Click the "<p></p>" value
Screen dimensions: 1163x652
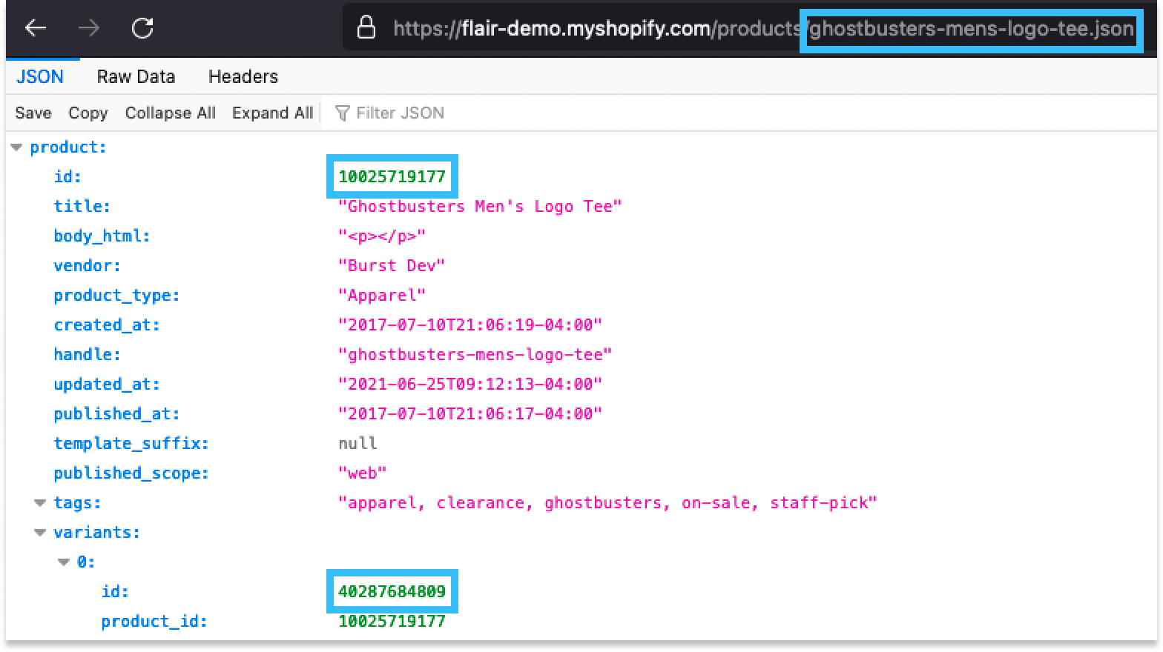382,236
